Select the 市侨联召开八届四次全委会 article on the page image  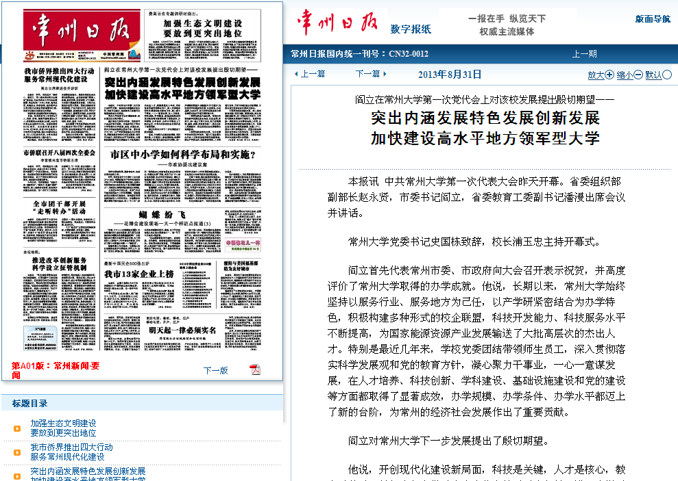[59, 171]
